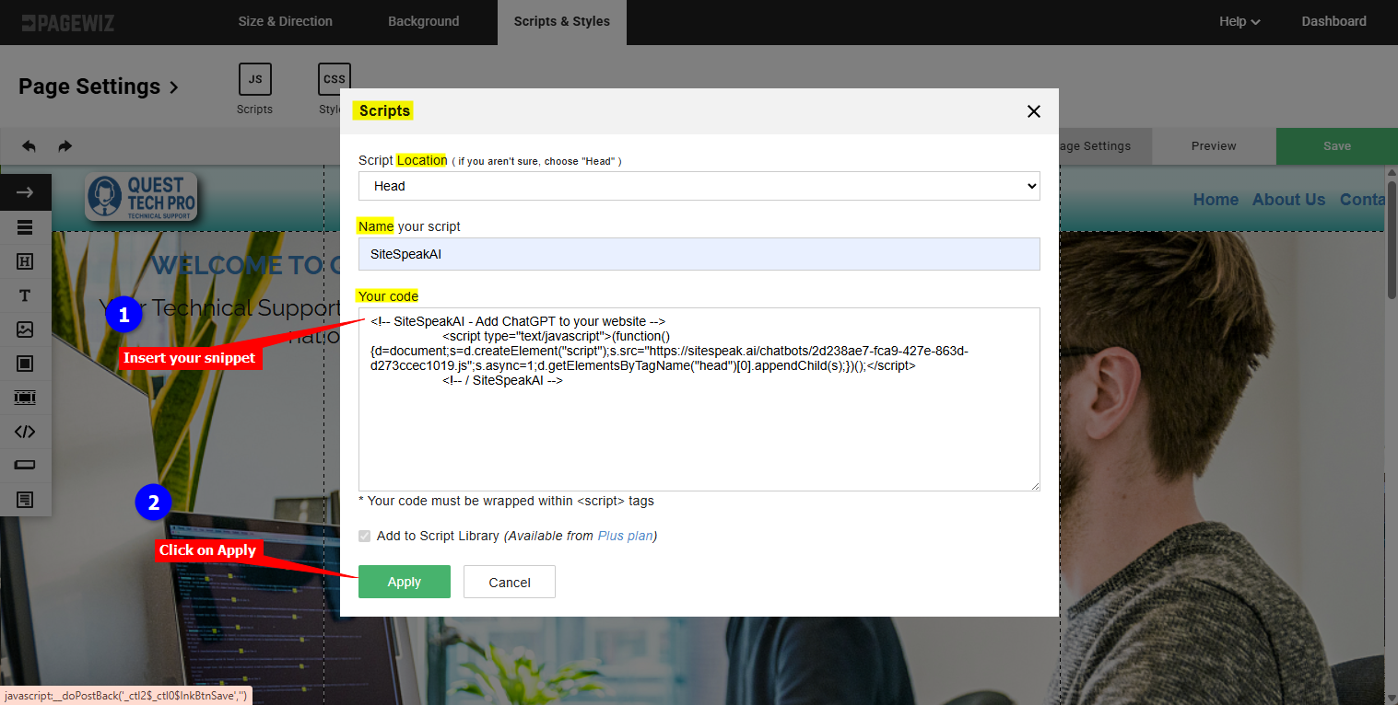The height and width of the screenshot is (705, 1398).
Task: Open the Plus plan link
Action: [625, 536]
